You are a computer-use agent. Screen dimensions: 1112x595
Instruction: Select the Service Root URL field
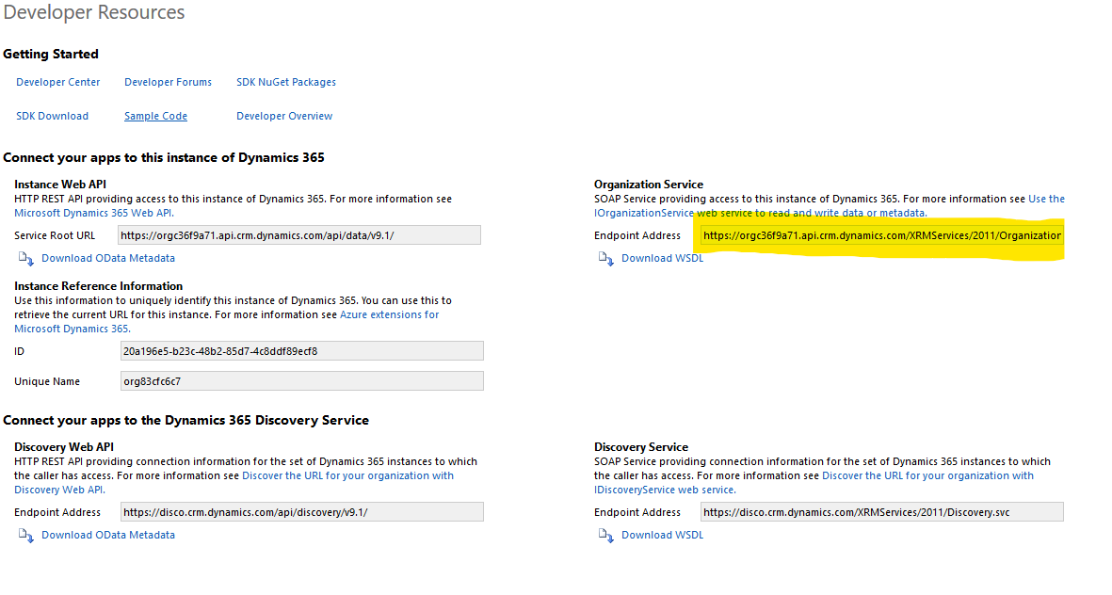coord(299,235)
